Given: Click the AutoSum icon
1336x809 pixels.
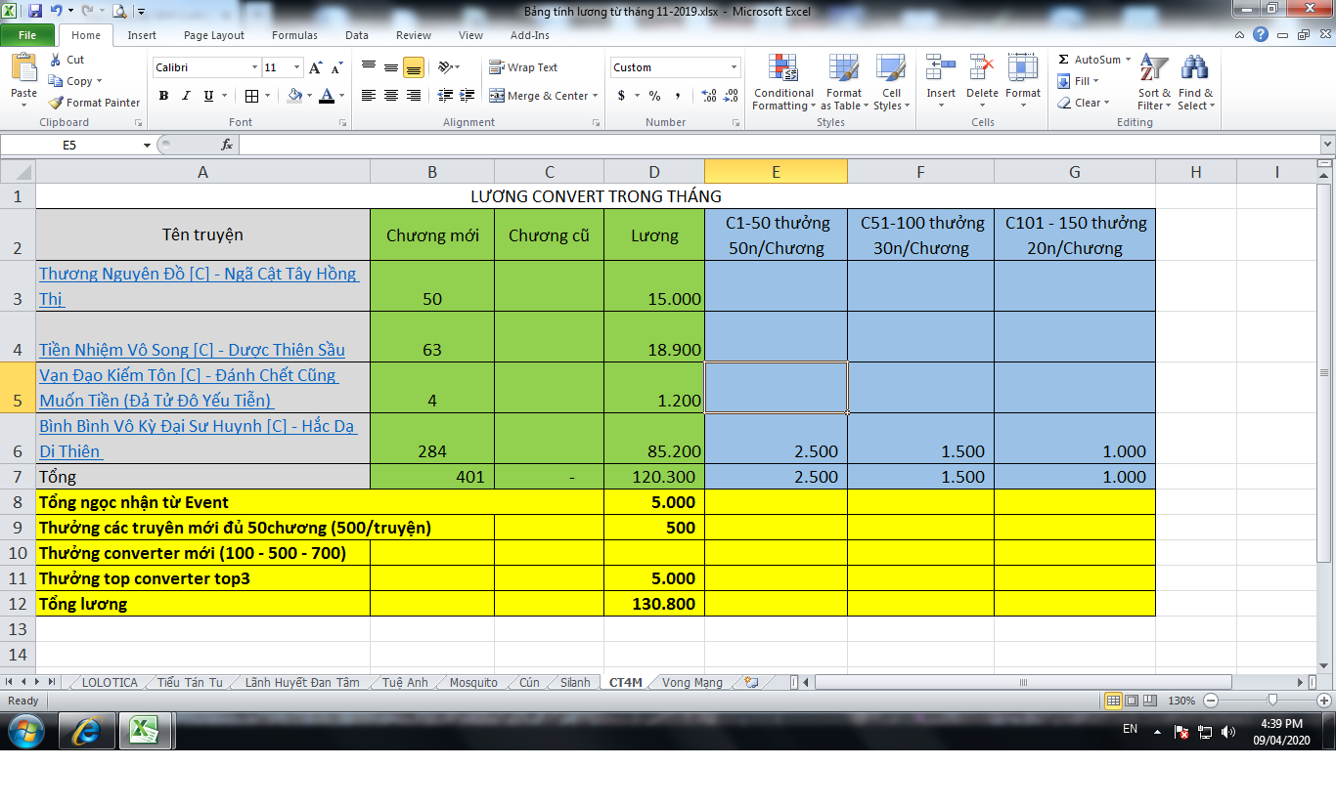Looking at the screenshot, I should [1064, 60].
